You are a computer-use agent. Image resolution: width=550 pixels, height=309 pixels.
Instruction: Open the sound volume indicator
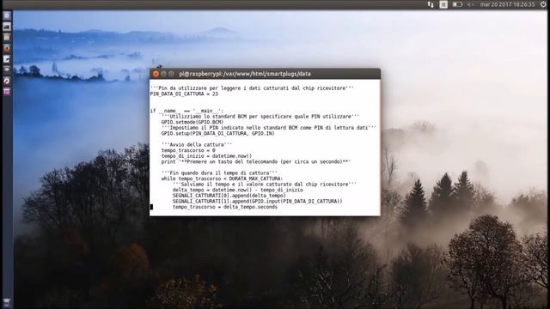(x=471, y=4)
